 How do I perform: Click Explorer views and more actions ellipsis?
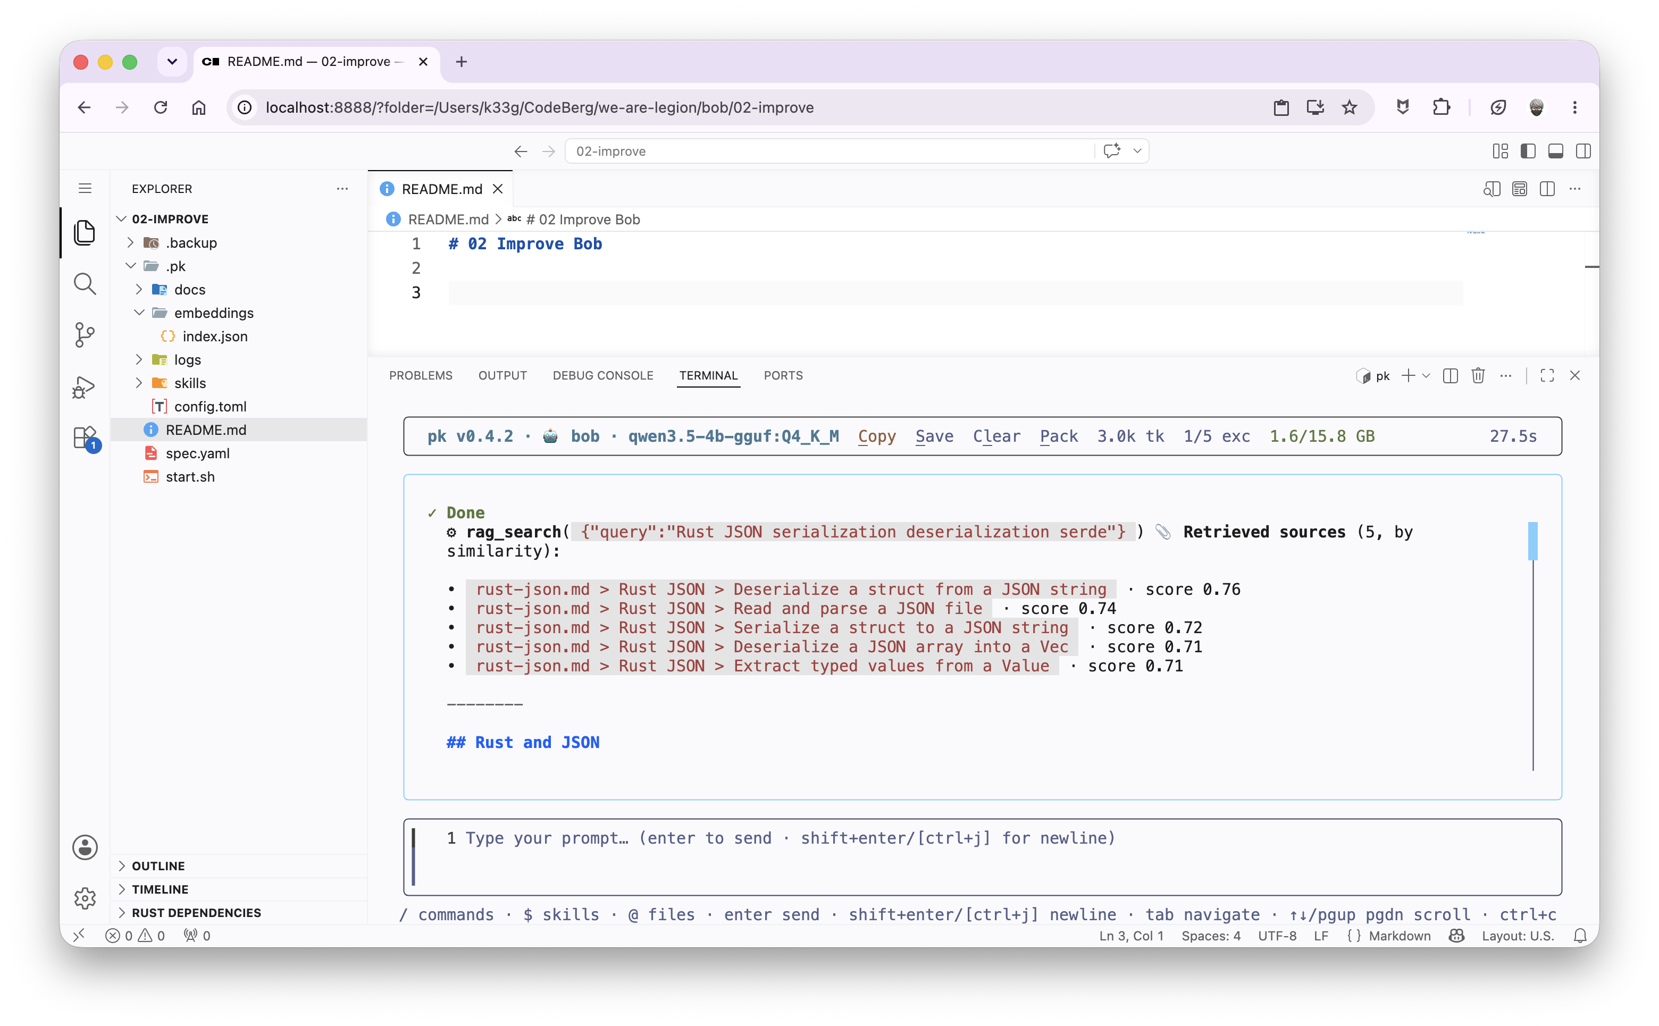[342, 189]
